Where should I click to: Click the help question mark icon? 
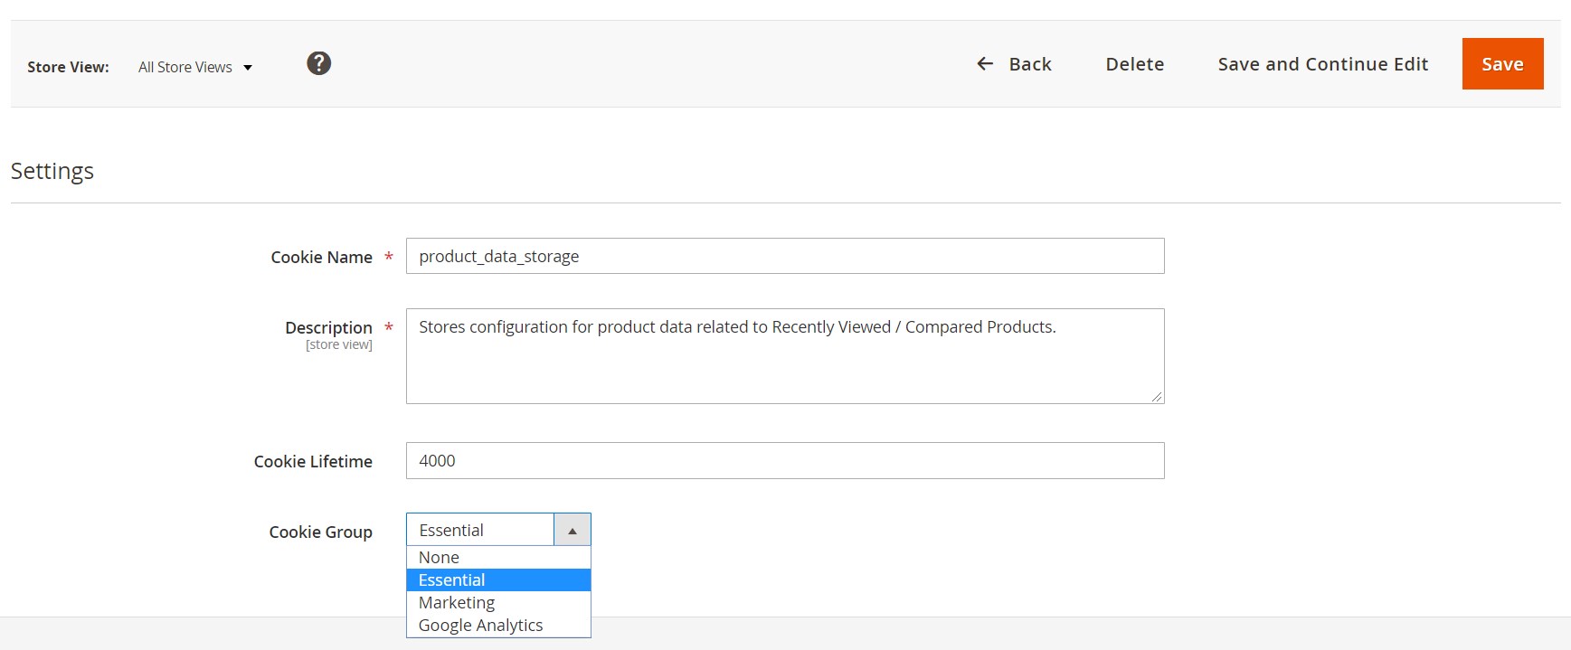[318, 63]
